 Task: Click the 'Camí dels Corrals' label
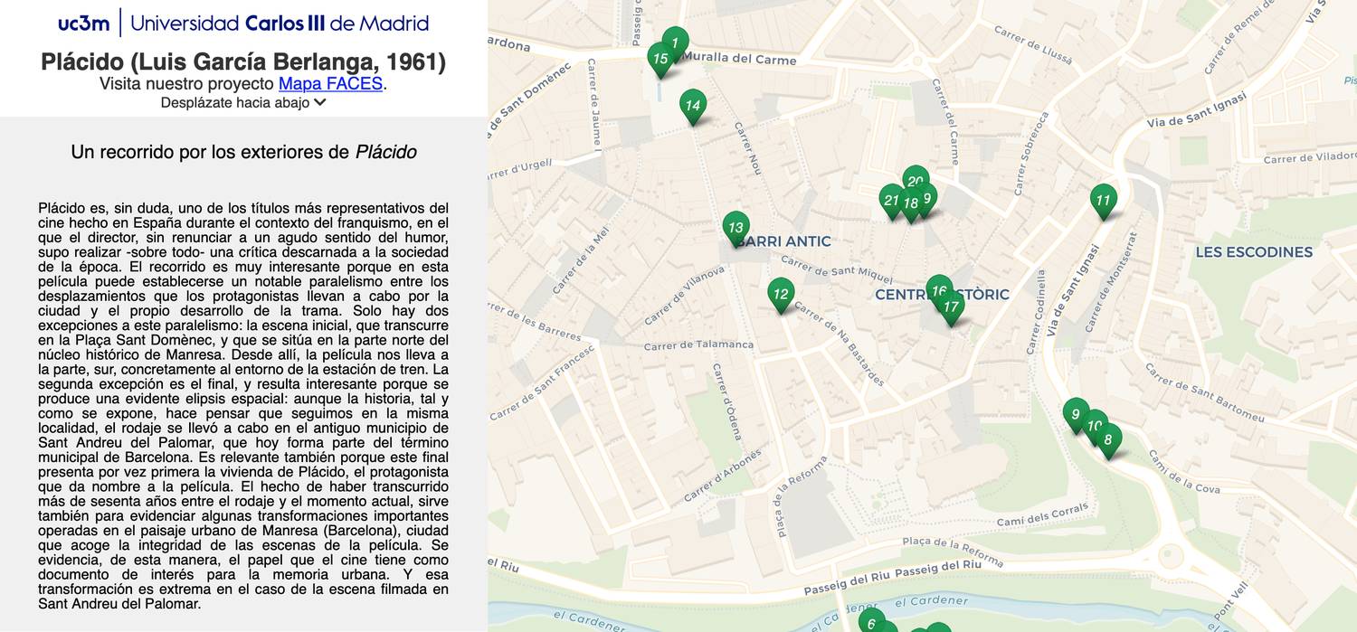point(1042,515)
